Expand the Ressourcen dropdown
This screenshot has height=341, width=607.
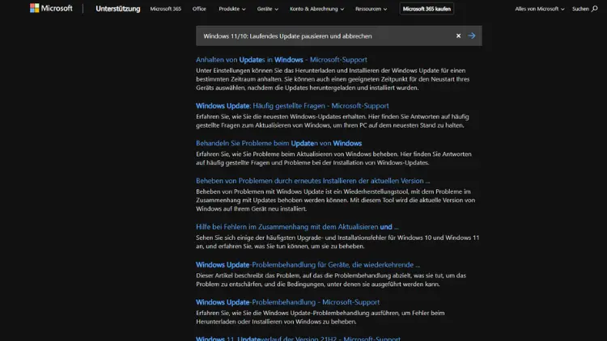pos(371,9)
